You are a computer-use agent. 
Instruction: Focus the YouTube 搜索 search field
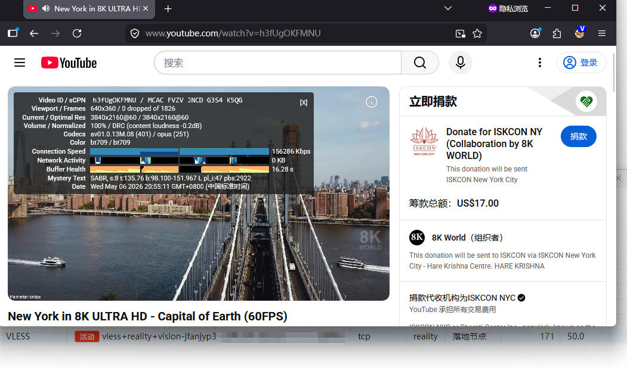pos(277,63)
